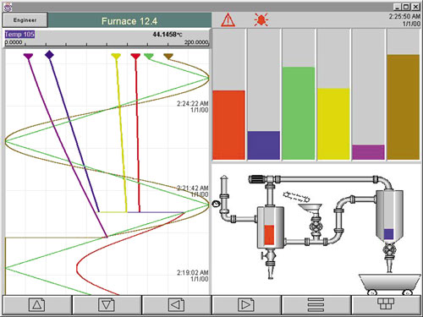This screenshot has width=423, height=317.
Task: Click the Furnace 12.4 title banner
Action: point(129,21)
